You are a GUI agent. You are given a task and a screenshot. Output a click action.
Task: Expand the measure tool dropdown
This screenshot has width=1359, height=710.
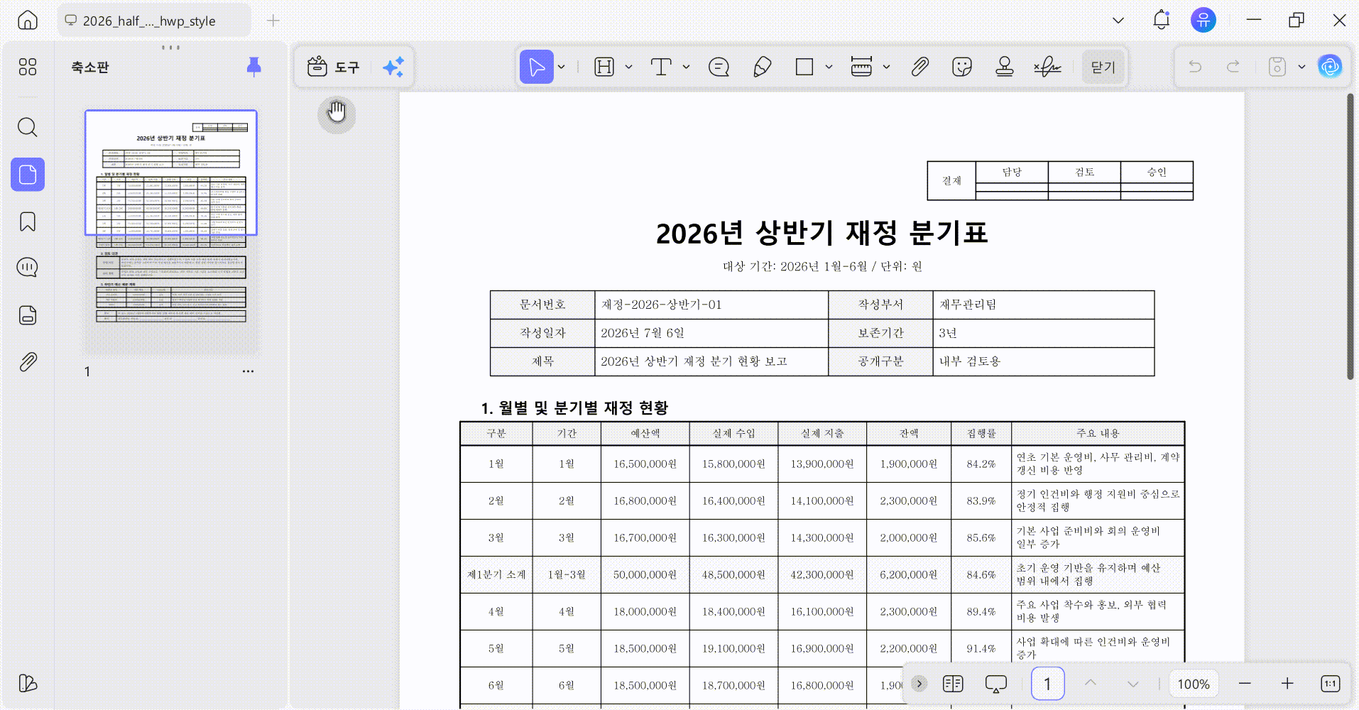click(x=887, y=67)
